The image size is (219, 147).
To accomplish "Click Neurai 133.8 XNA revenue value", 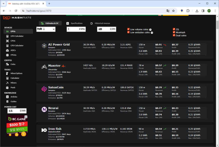I will pyautogui.click(x=126, y=108).
